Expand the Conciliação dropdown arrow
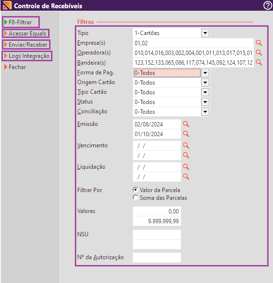The width and height of the screenshot is (273, 283). tap(205, 112)
